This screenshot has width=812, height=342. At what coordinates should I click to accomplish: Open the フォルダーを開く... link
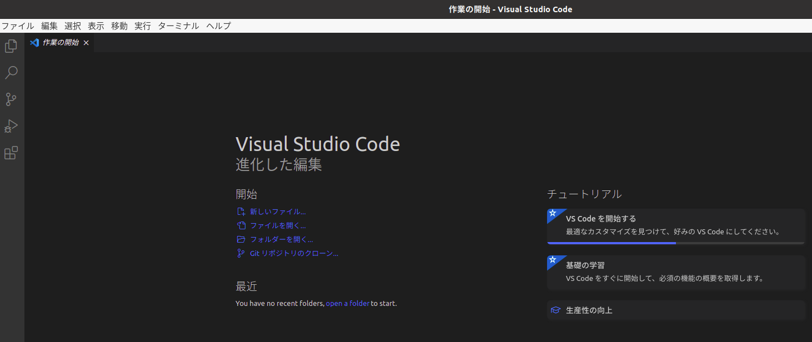pos(280,239)
